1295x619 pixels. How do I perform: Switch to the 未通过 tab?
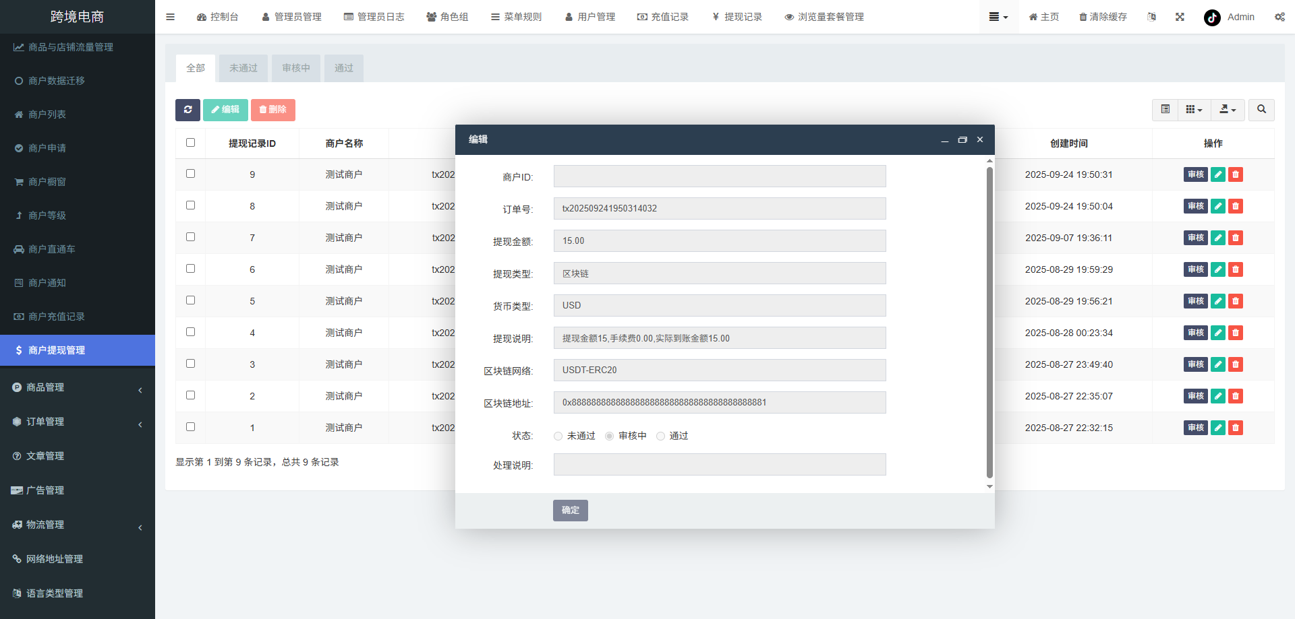pos(243,67)
